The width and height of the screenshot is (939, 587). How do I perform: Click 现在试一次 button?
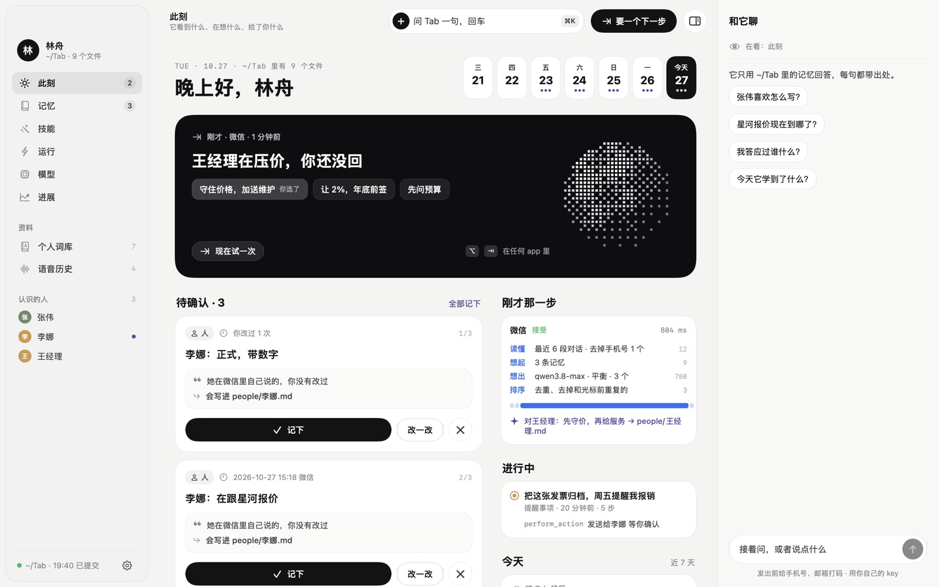(x=228, y=251)
